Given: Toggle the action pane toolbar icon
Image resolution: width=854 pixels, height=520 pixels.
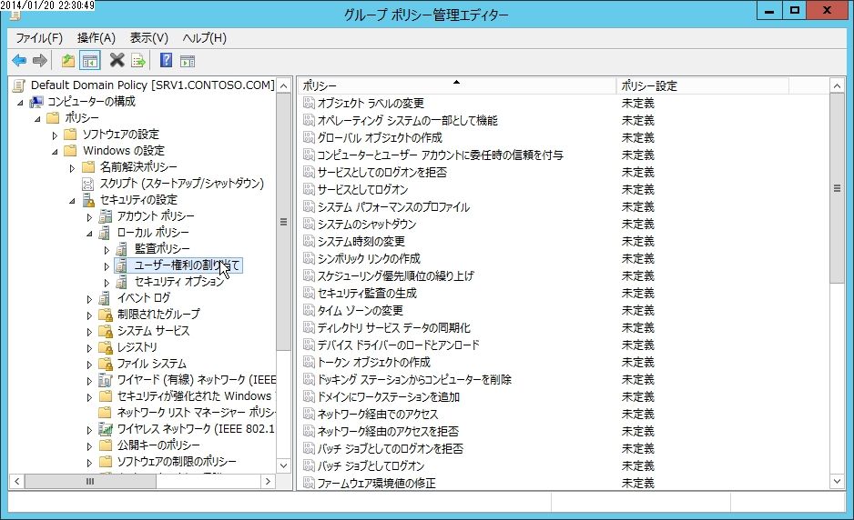Looking at the screenshot, I should point(188,60).
